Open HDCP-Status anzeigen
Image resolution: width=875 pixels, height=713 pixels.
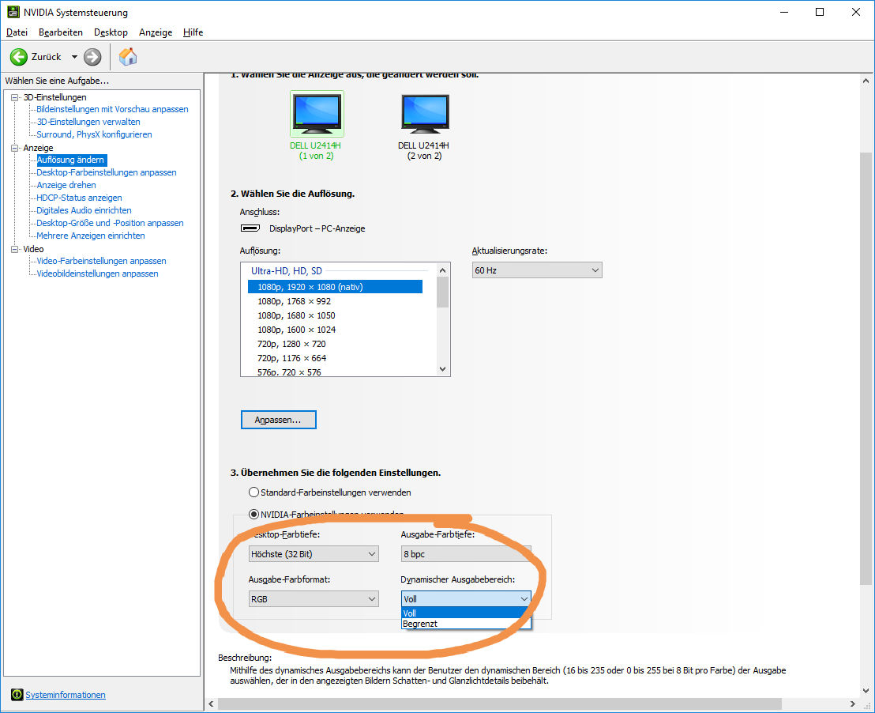click(x=79, y=198)
